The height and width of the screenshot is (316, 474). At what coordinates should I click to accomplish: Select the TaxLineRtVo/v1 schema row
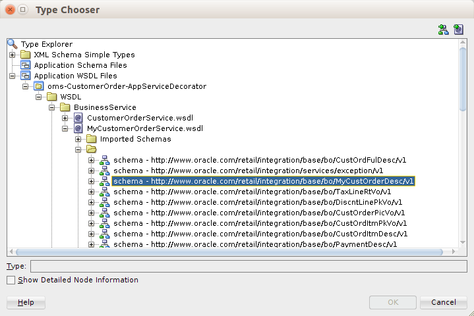pos(252,192)
